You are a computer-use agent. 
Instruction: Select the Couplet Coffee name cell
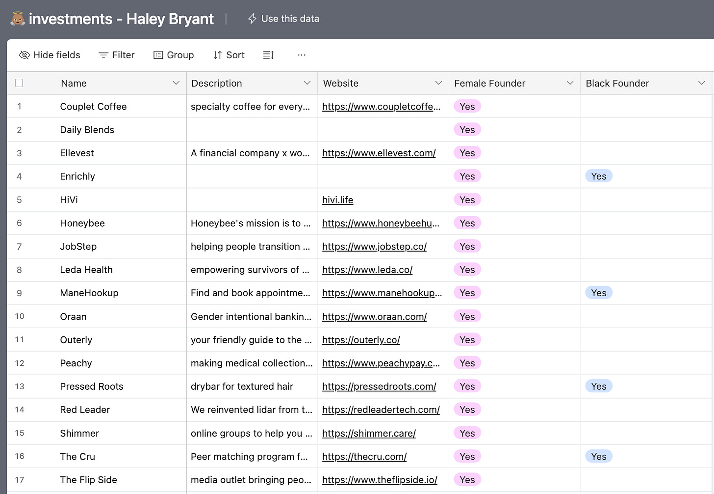click(x=121, y=106)
